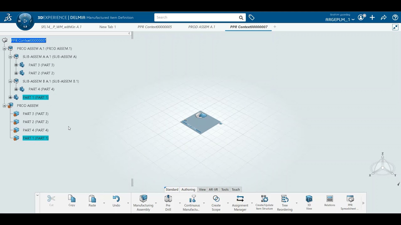Image resolution: width=401 pixels, height=225 pixels.
Task: Collapse the action bar chevron
Action: click(37, 195)
